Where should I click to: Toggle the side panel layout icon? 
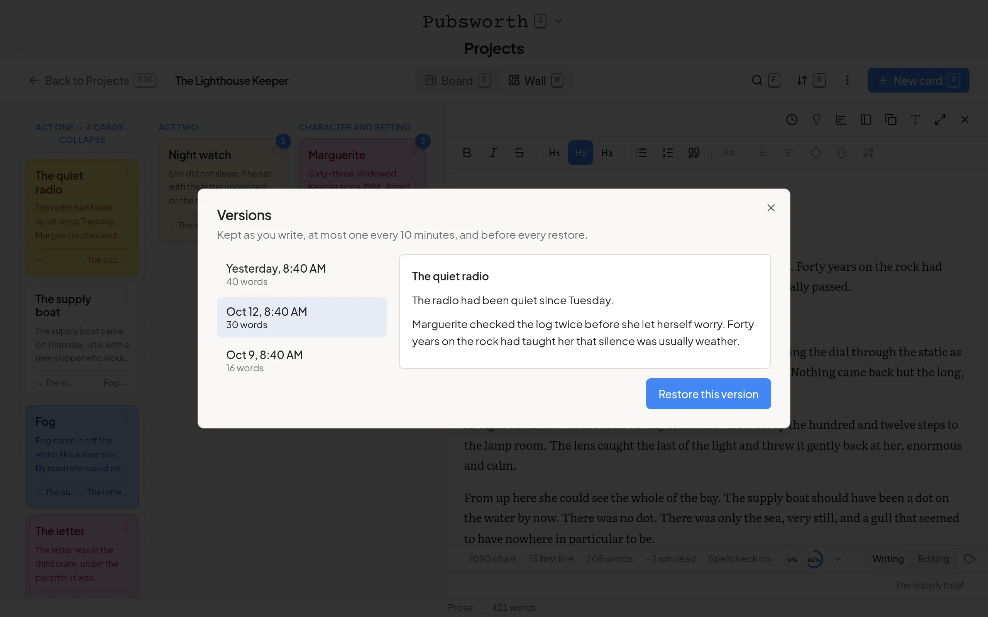point(866,120)
